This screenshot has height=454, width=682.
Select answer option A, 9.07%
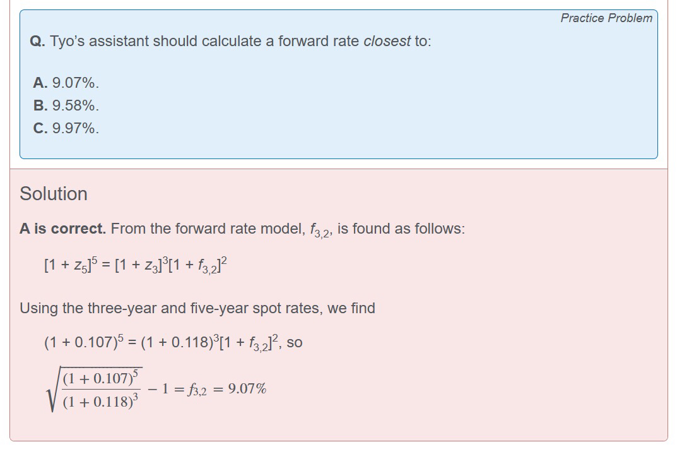(66, 83)
